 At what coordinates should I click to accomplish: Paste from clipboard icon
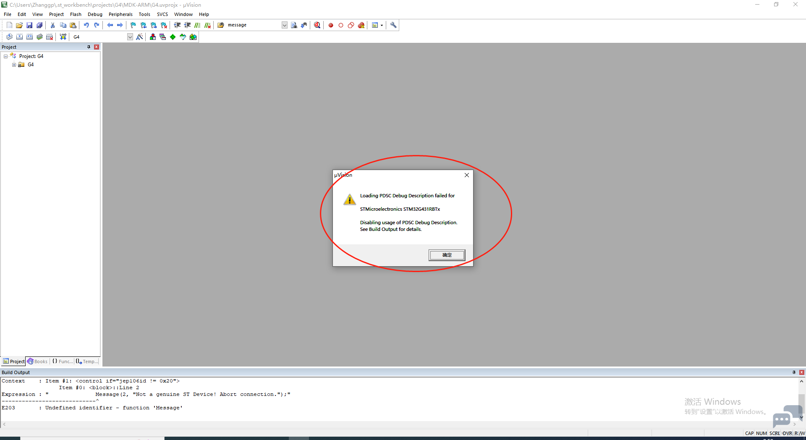73,25
